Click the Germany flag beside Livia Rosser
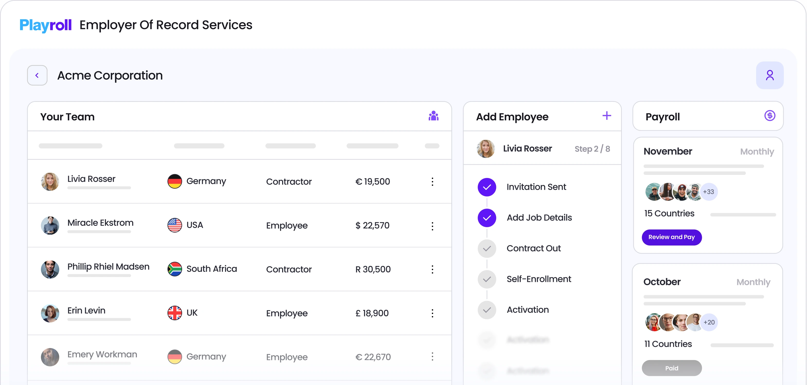 point(175,181)
